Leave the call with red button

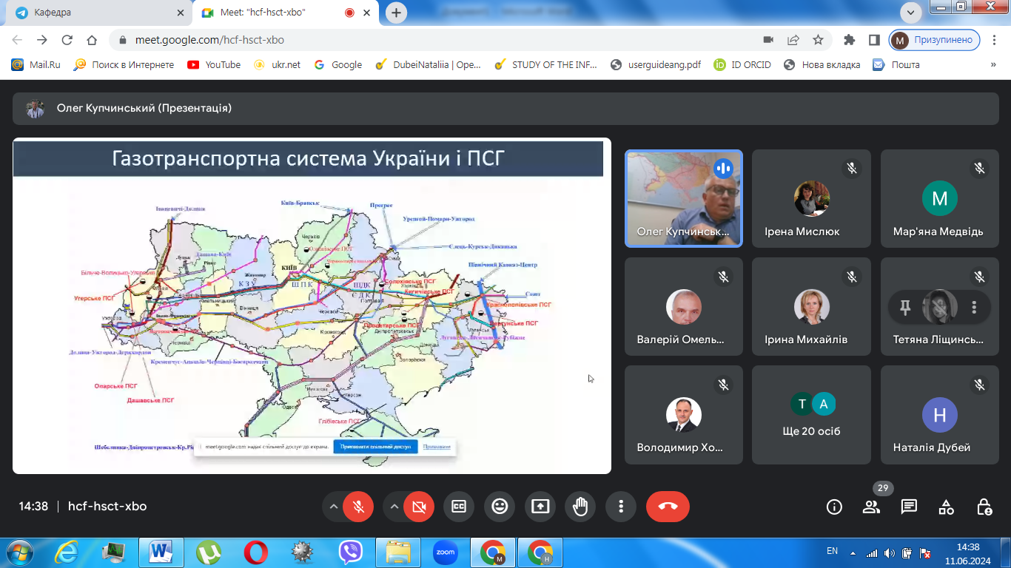[668, 507]
